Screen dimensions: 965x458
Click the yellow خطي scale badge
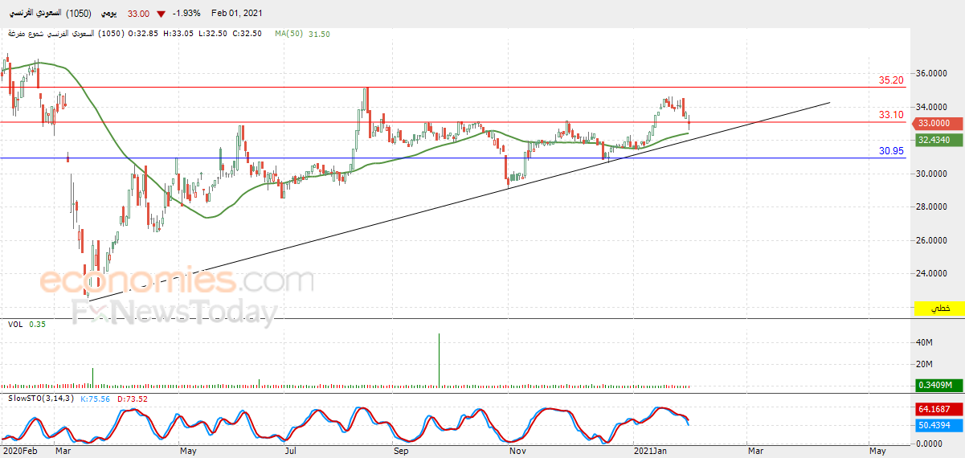click(938, 309)
